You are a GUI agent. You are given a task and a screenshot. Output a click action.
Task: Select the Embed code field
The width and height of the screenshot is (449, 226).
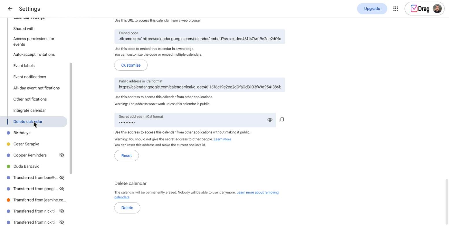pos(200,37)
